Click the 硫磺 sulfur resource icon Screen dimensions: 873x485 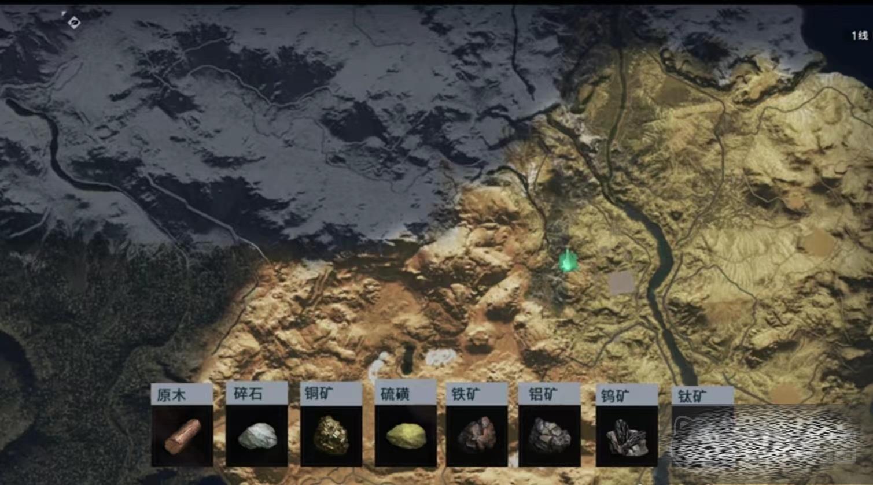pyautogui.click(x=406, y=435)
